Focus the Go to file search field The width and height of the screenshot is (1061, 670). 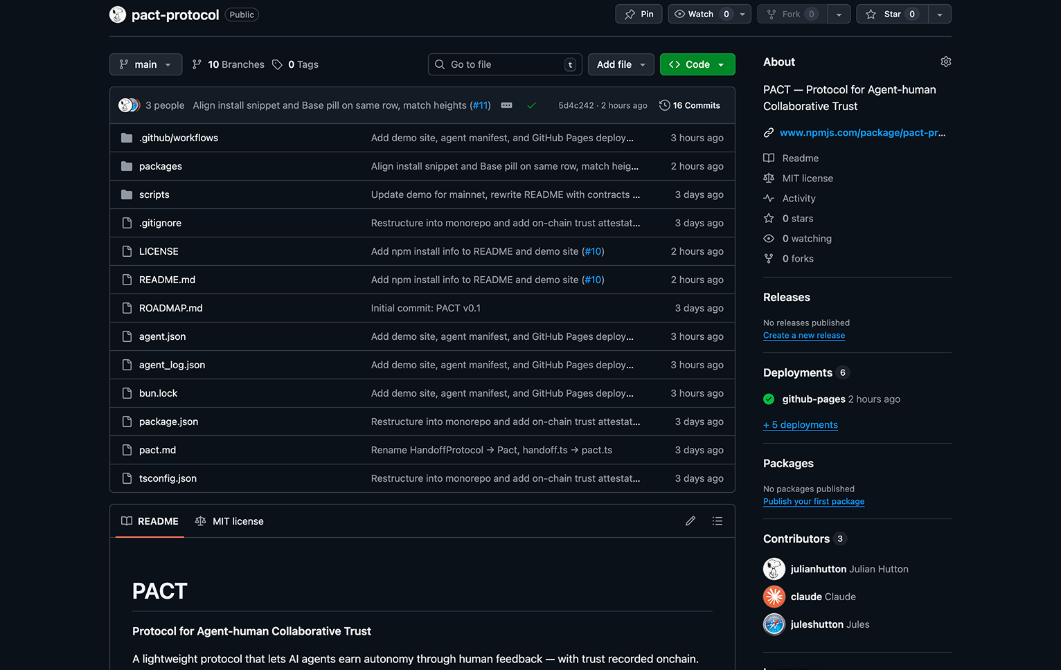tap(505, 64)
